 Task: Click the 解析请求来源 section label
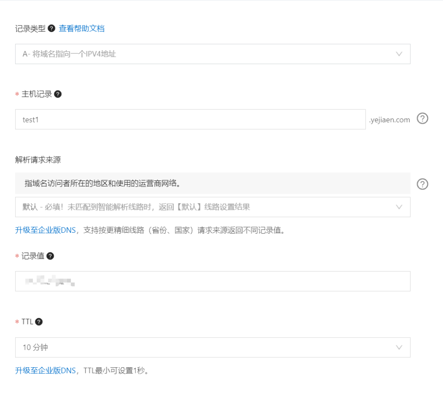38,160
